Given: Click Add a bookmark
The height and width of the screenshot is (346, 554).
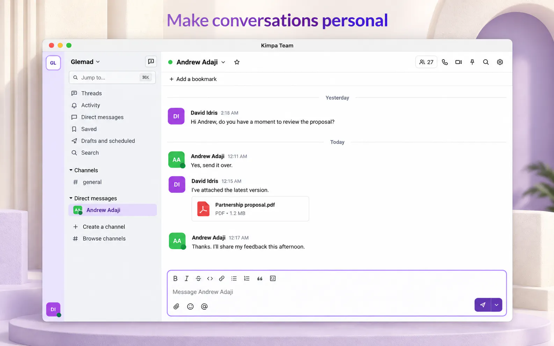Looking at the screenshot, I should [x=193, y=79].
